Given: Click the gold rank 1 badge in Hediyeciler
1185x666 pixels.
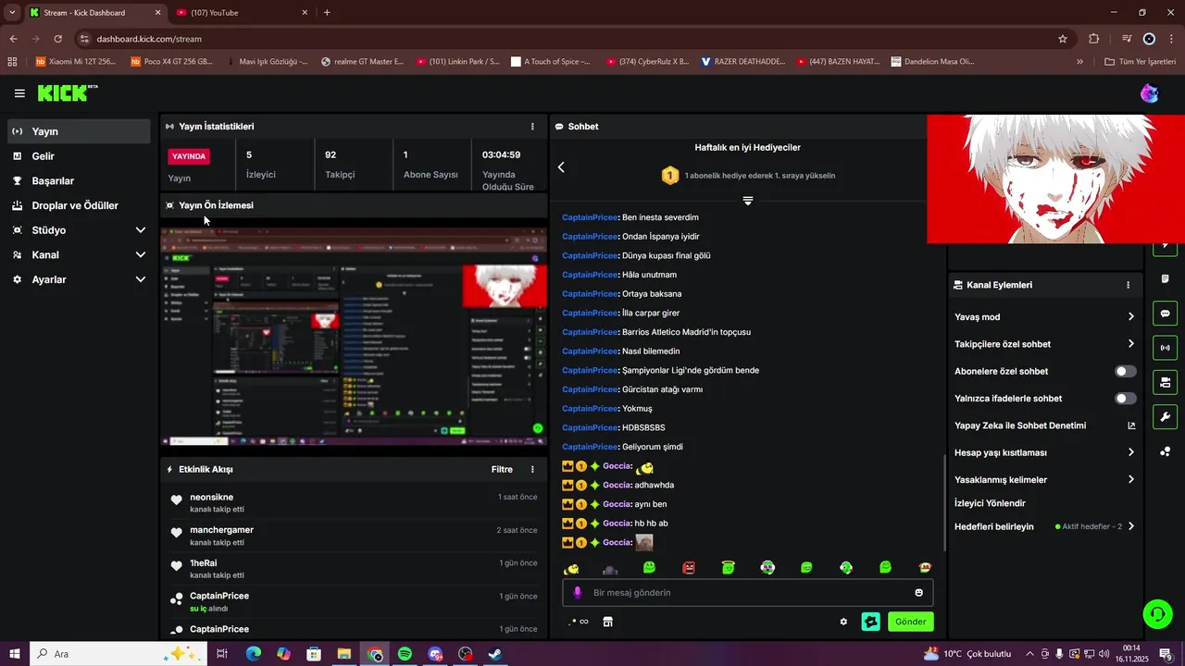Looking at the screenshot, I should (x=670, y=175).
